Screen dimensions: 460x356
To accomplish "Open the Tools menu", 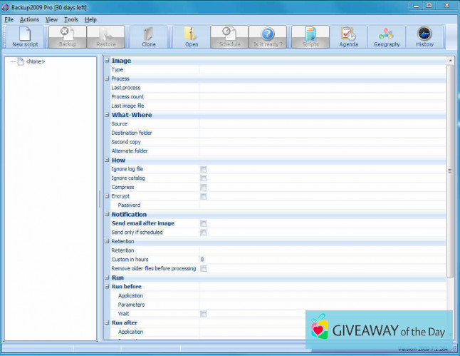I will click(71, 19).
